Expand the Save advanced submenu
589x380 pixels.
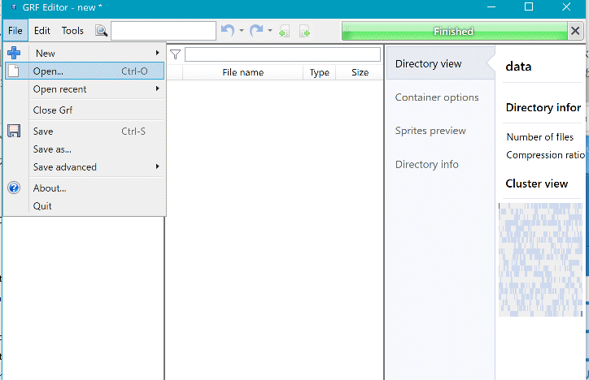157,166
